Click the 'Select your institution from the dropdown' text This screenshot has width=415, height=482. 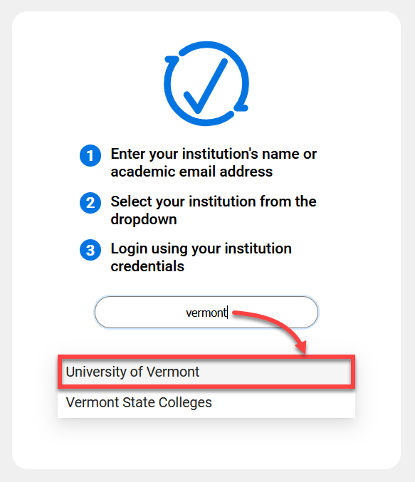tap(214, 210)
